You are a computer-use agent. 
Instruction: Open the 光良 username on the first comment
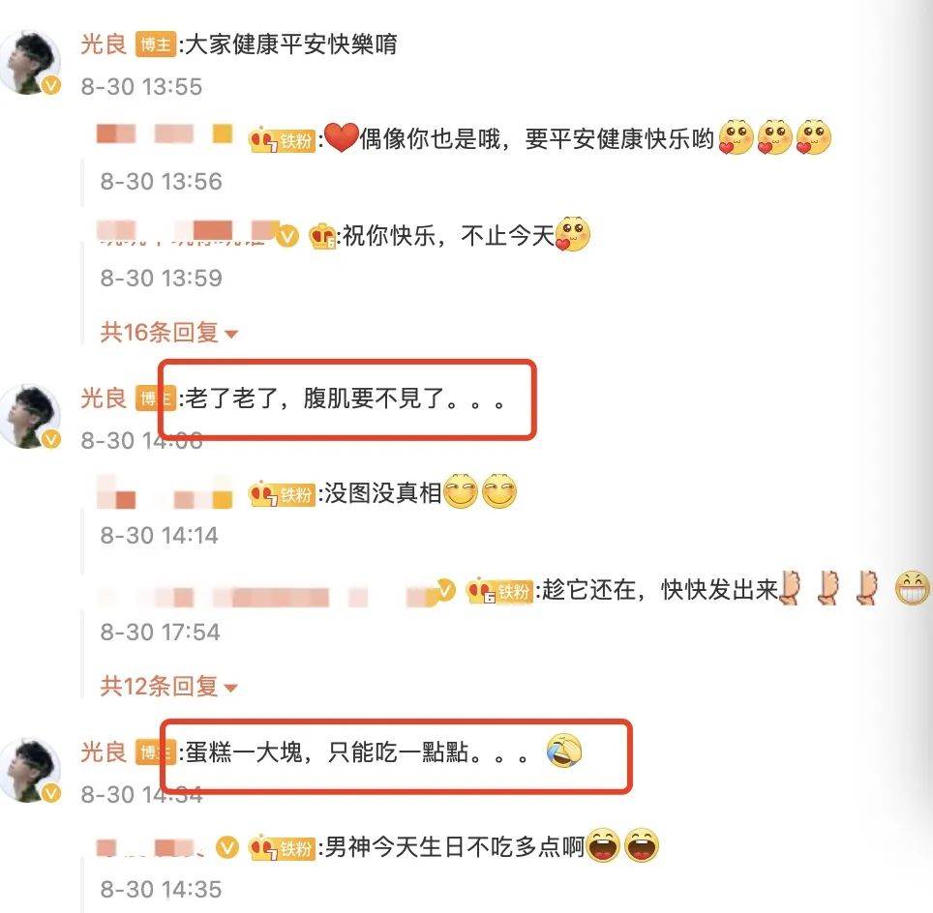(x=105, y=44)
